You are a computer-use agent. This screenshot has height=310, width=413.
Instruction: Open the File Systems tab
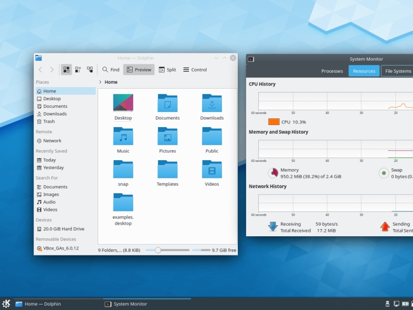tap(398, 71)
